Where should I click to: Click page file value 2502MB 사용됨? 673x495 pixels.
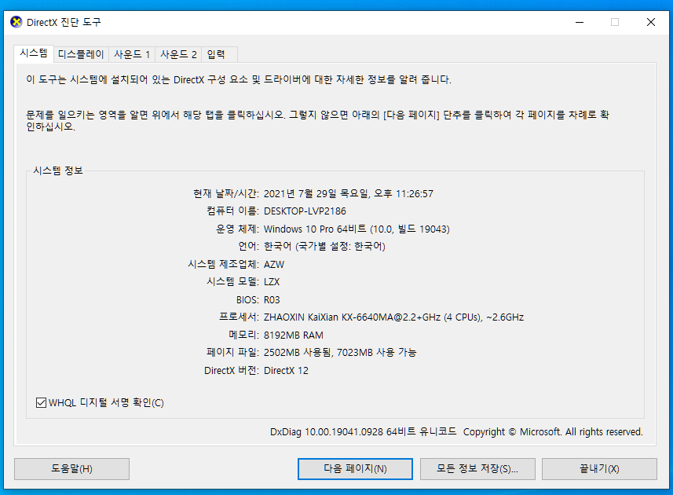click(x=298, y=353)
